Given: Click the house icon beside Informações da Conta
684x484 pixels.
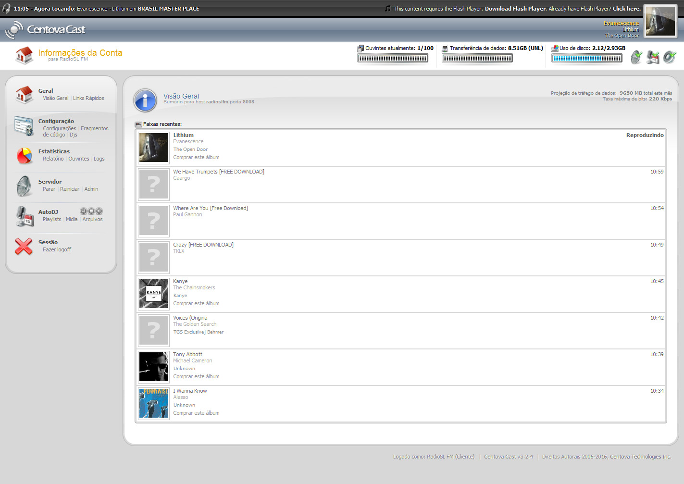Looking at the screenshot, I should click(x=24, y=55).
